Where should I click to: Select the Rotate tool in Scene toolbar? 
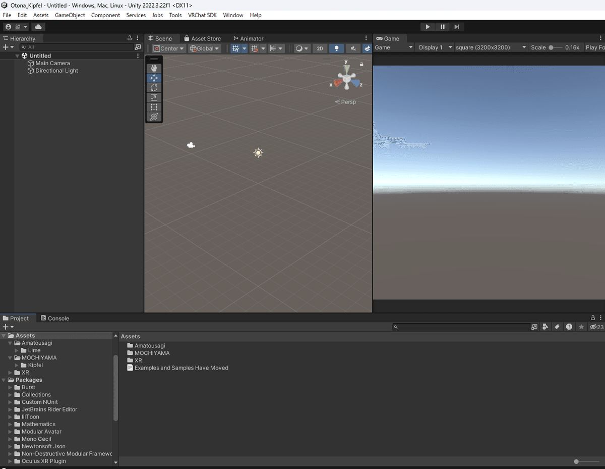point(154,87)
